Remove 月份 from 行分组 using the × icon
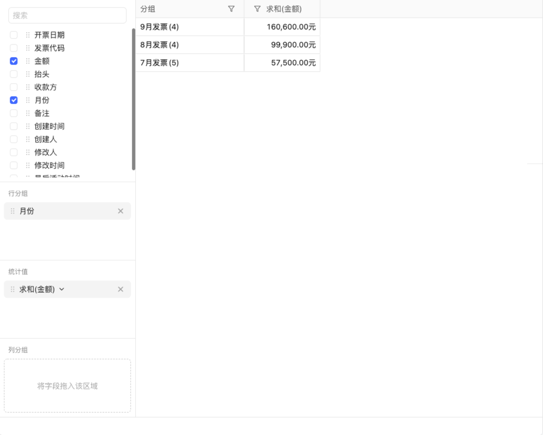 click(121, 211)
